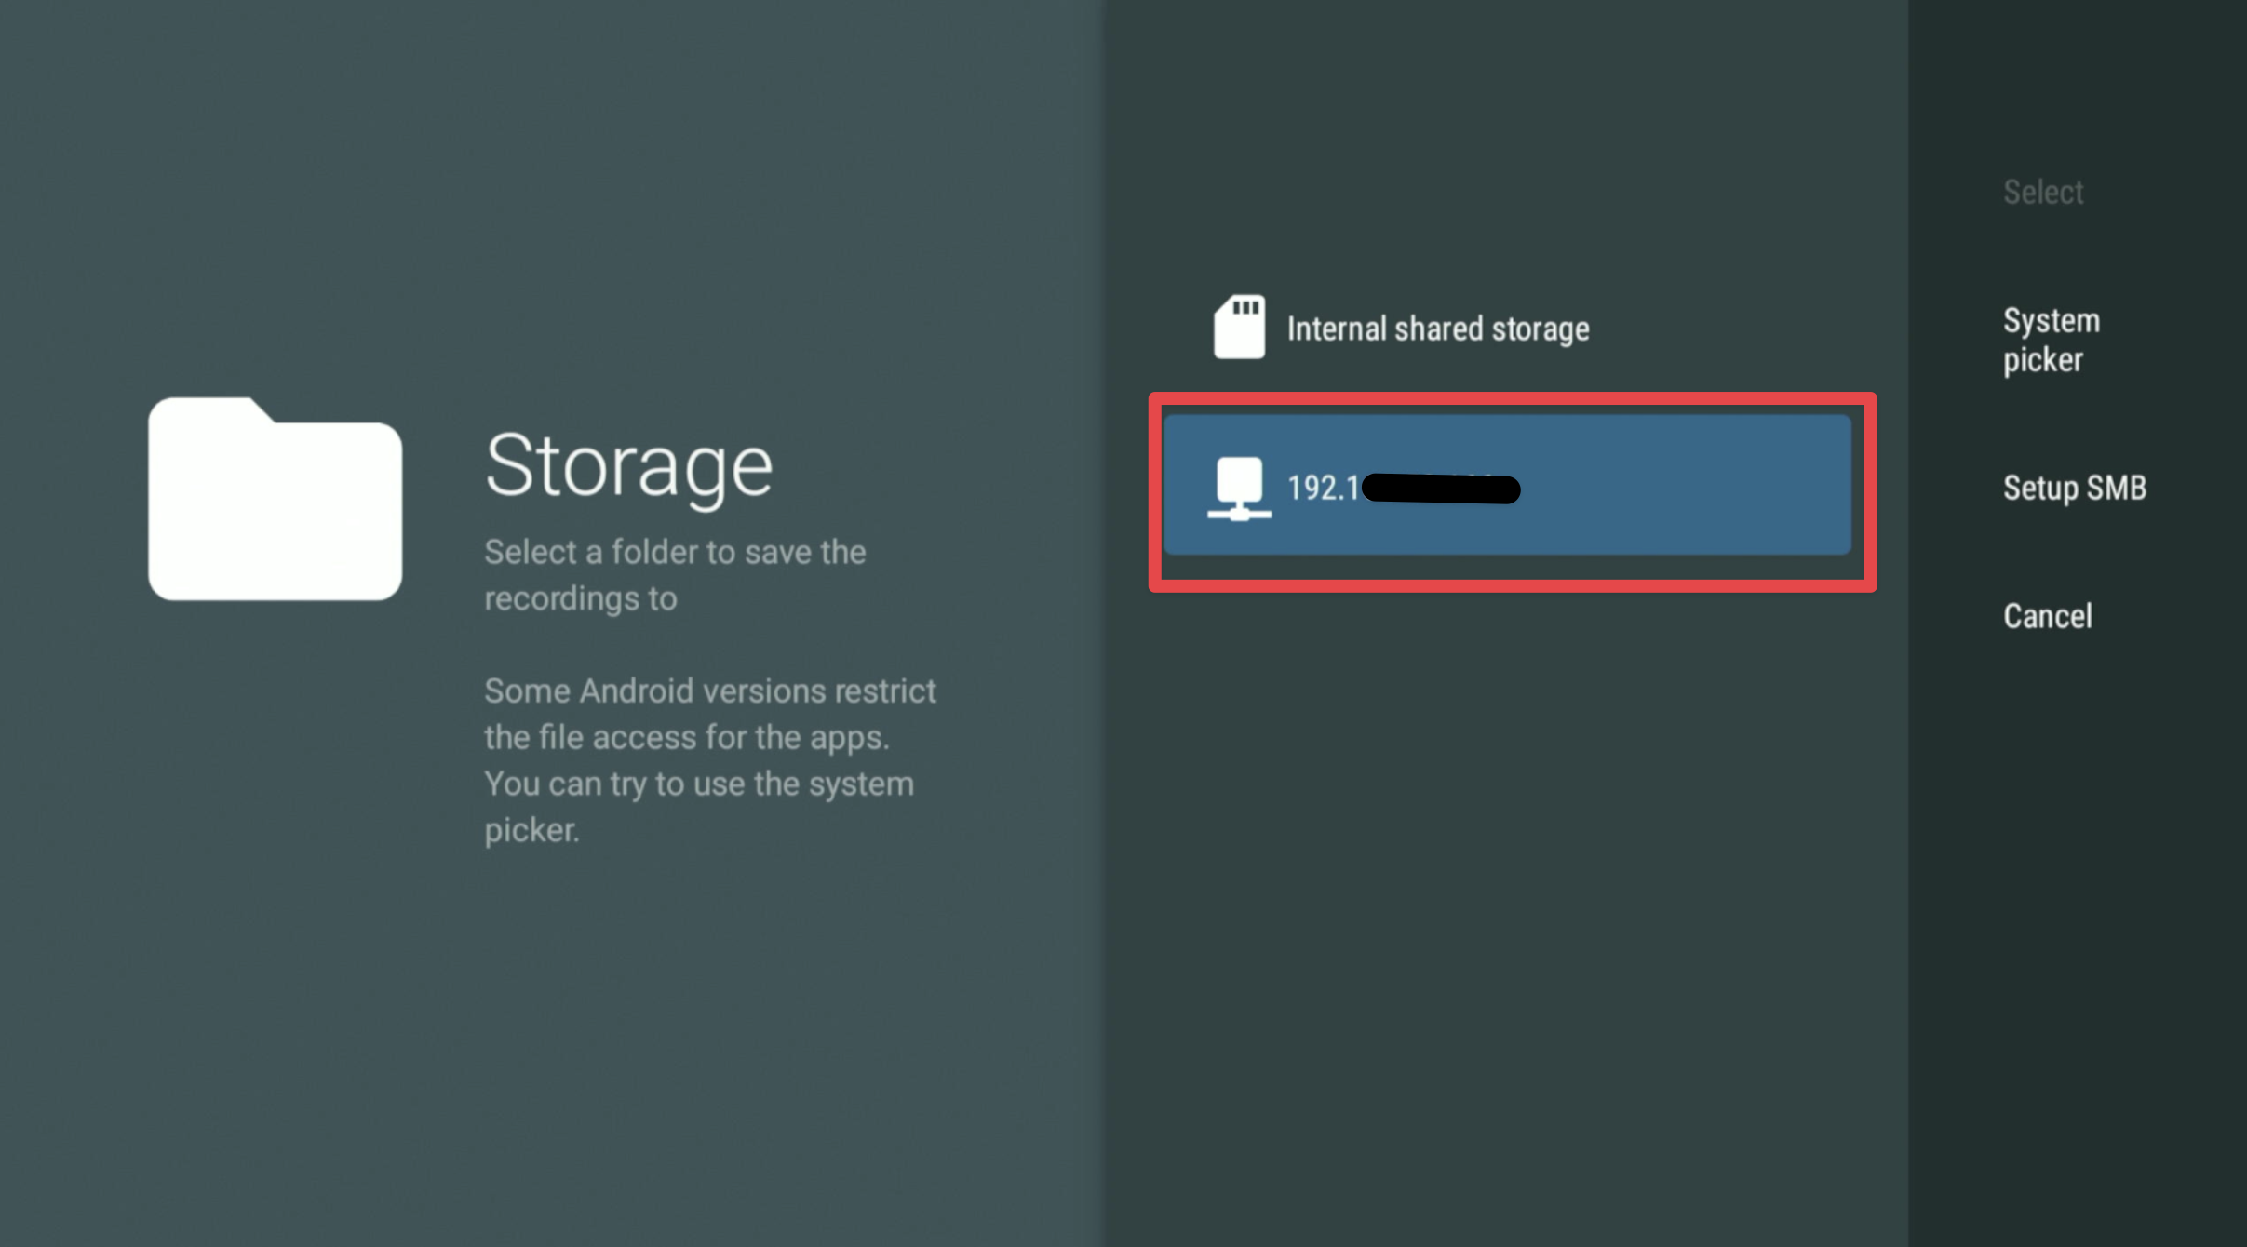Open the System picker option
The width and height of the screenshot is (2247, 1247).
(2052, 340)
